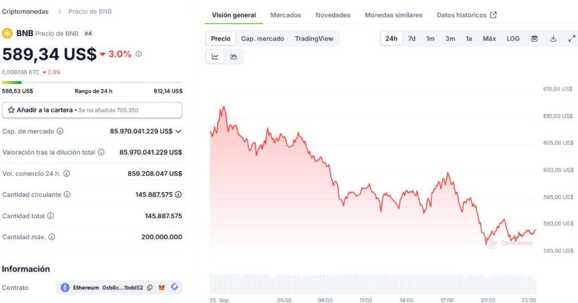Expand the market cap value chevron
The height and width of the screenshot is (303, 578).
pos(178,131)
